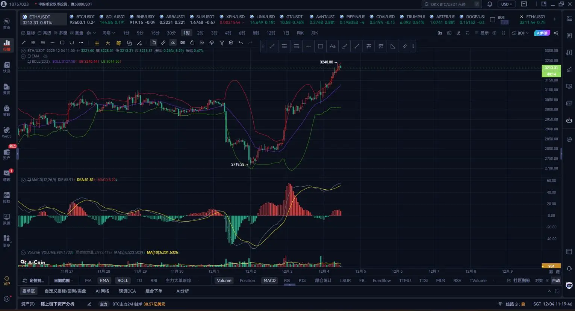
Task: Open the VIP diamond icon in sidebar
Action: point(7,281)
